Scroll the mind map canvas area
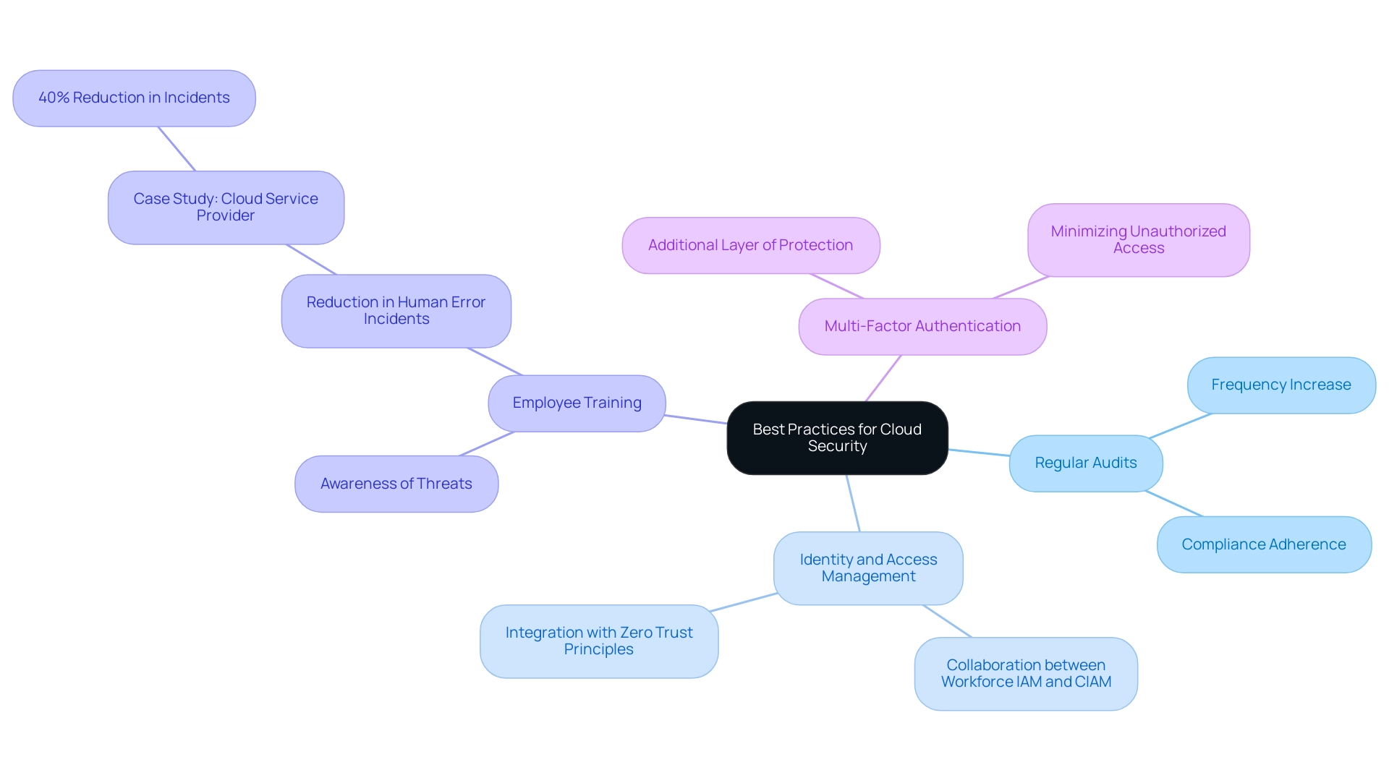Image resolution: width=1389 pixels, height=783 pixels. (x=694, y=391)
